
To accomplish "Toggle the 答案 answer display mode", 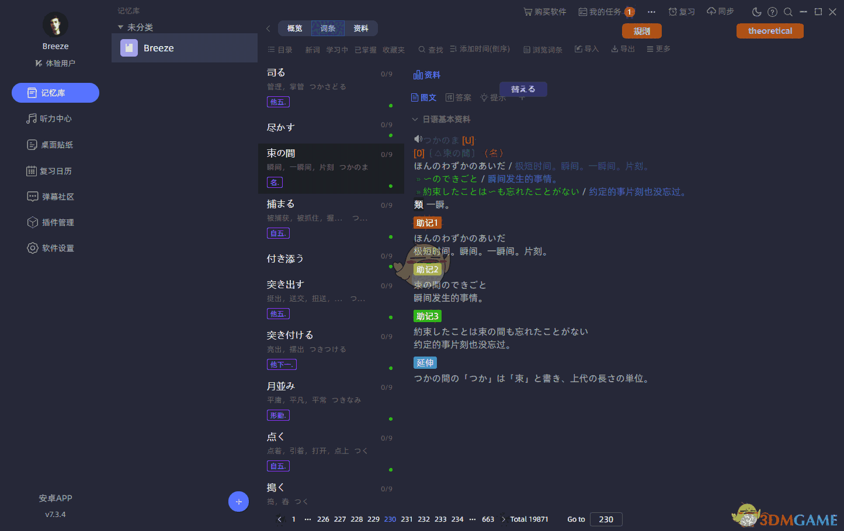I will click(x=459, y=97).
